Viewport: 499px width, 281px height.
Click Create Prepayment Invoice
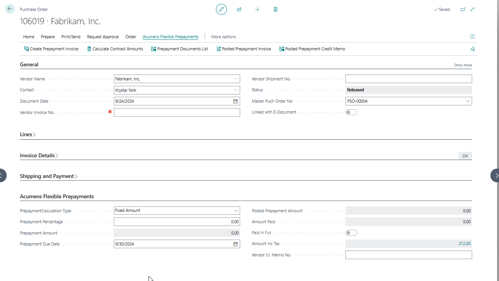coord(51,49)
